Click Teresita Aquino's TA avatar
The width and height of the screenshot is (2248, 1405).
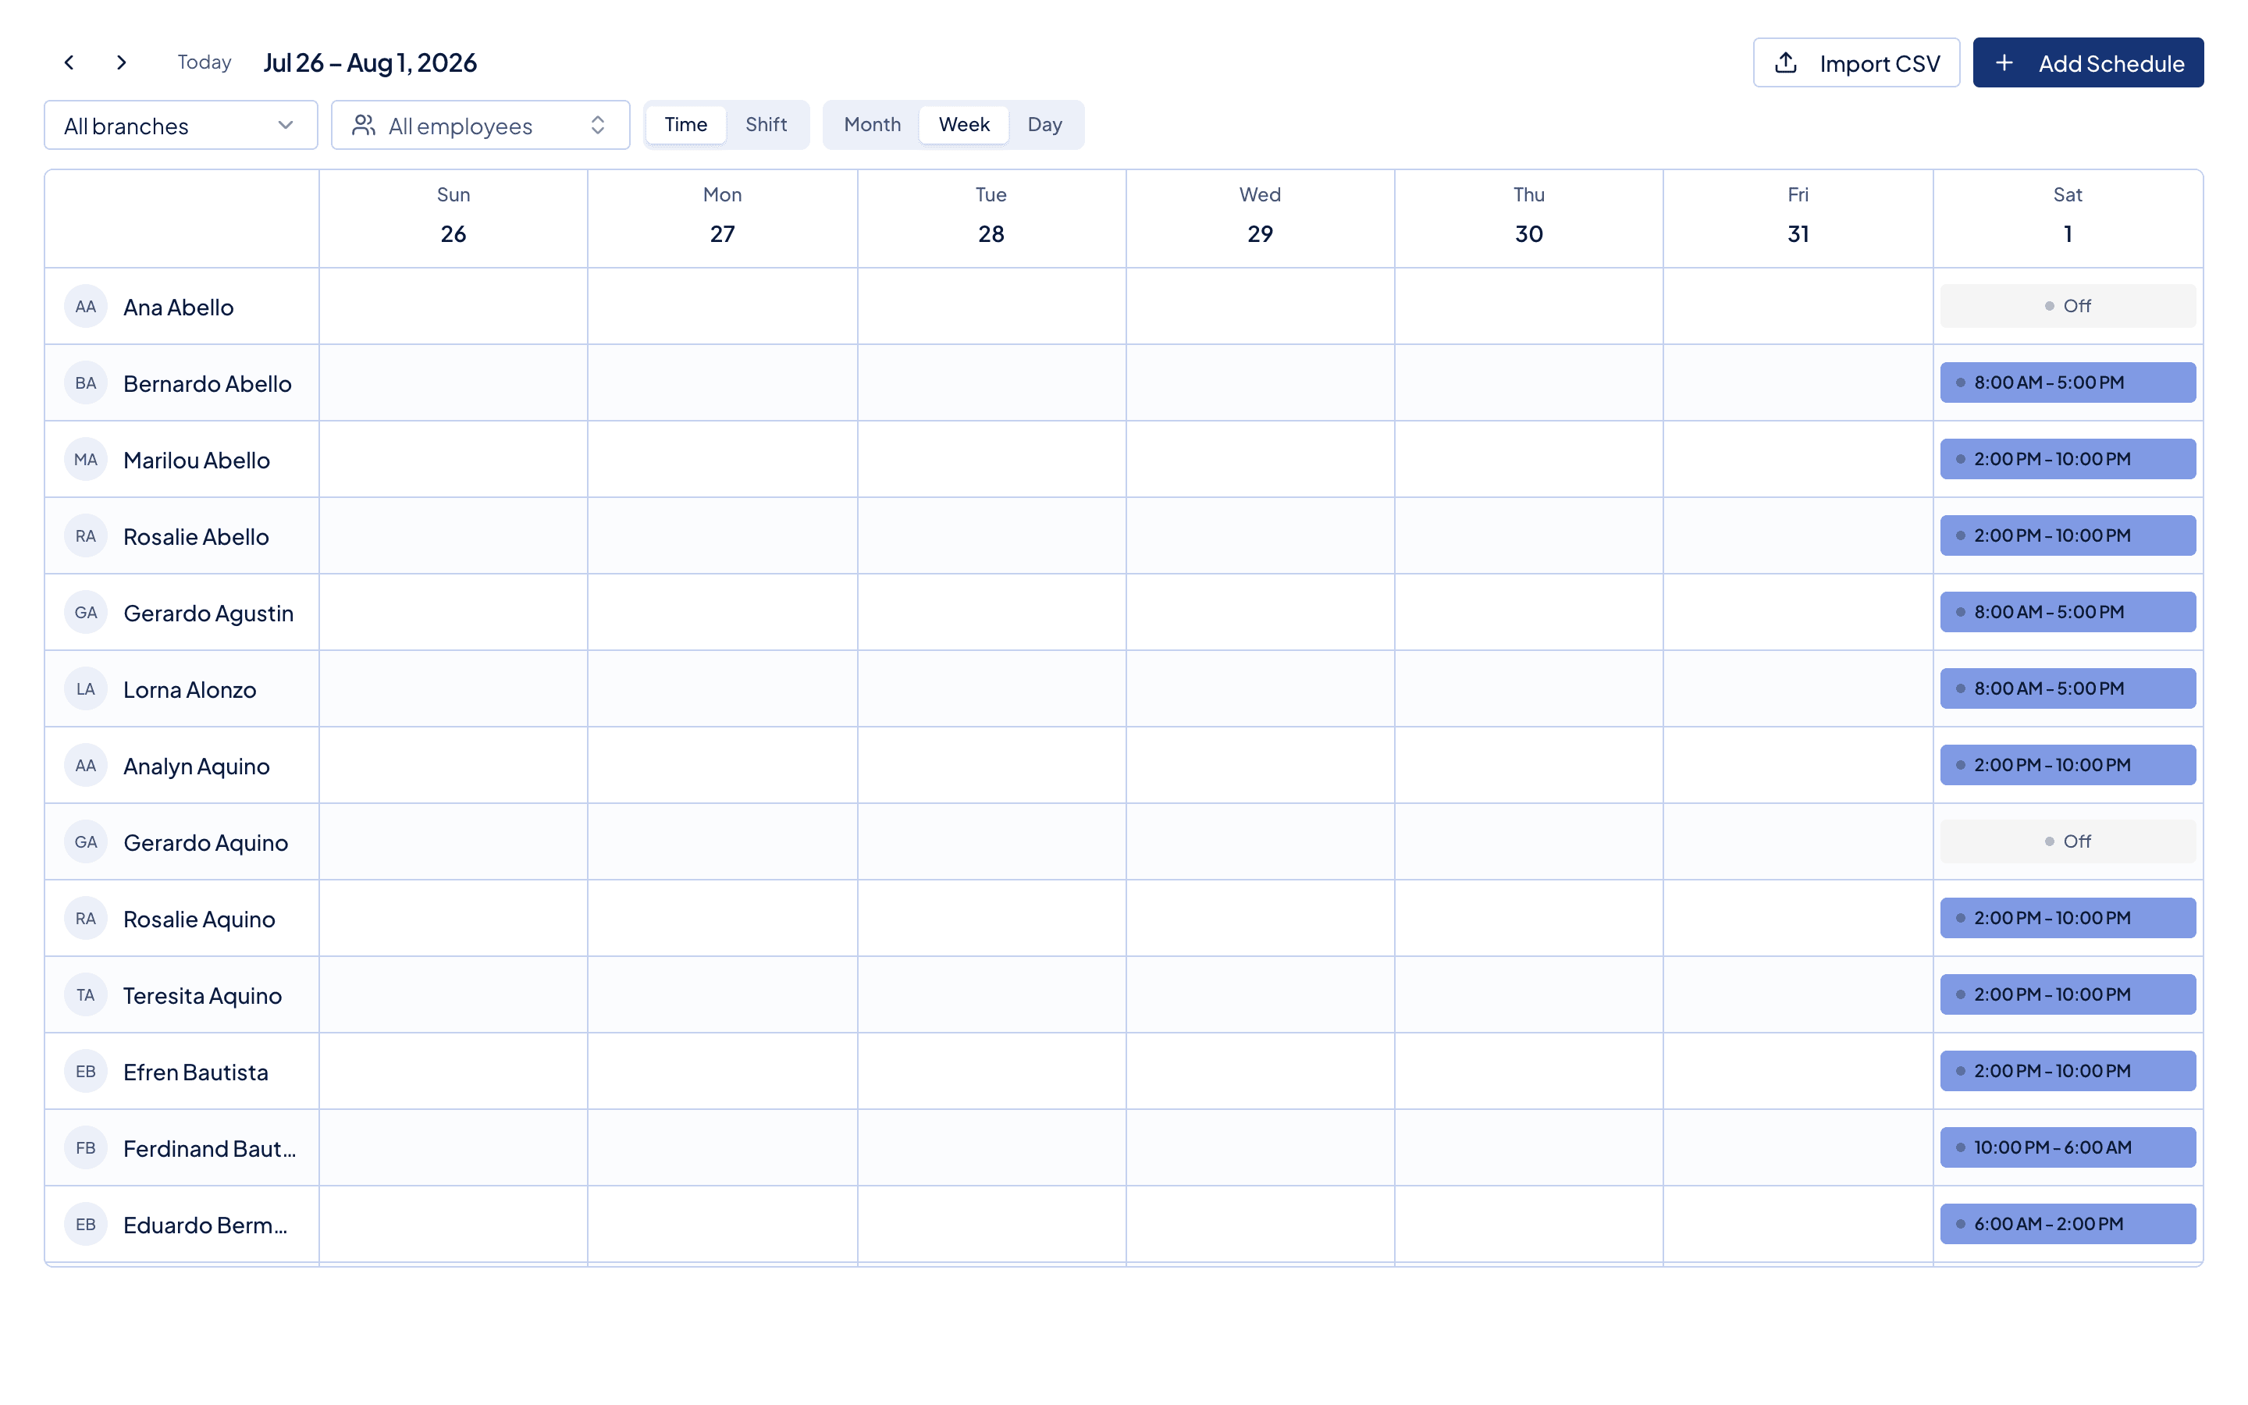tap(85, 995)
